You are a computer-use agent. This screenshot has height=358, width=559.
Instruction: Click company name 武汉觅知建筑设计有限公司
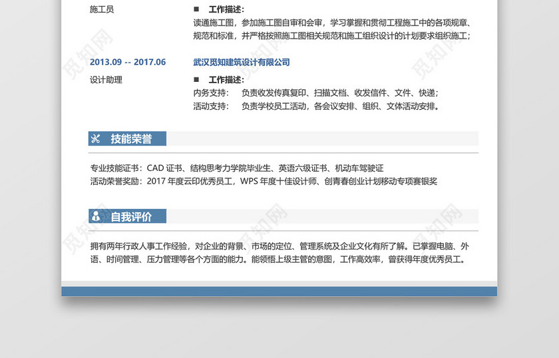pos(242,62)
